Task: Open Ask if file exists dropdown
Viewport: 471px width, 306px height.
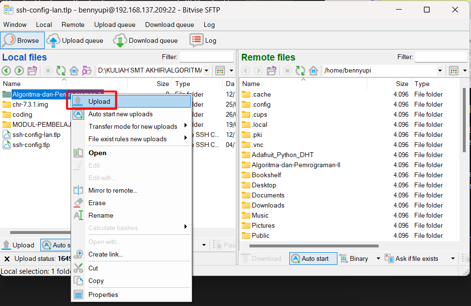Action: tap(453, 258)
